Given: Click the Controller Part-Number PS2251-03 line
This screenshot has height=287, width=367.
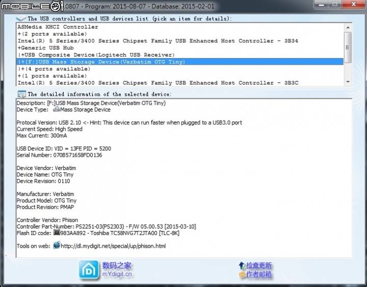Looking at the screenshot, I should click(x=106, y=226).
